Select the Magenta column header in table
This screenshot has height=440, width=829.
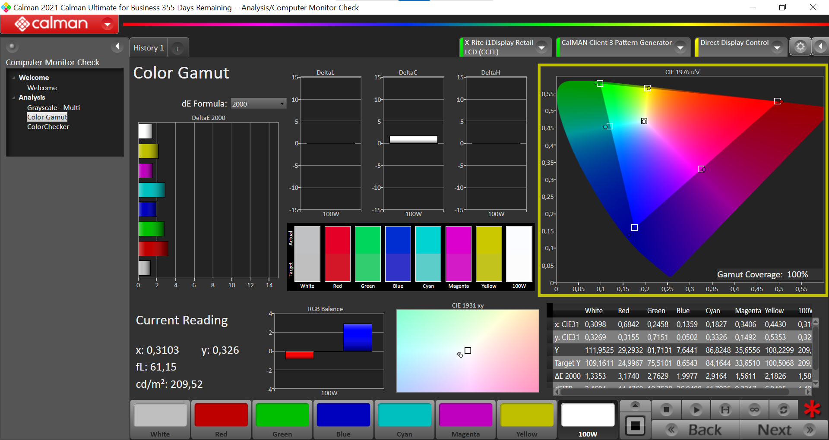tap(748, 311)
